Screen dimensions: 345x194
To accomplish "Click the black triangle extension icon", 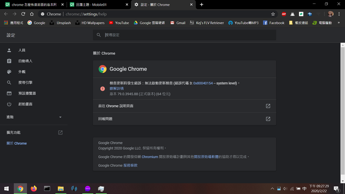I will pyautogui.click(x=292, y=14).
